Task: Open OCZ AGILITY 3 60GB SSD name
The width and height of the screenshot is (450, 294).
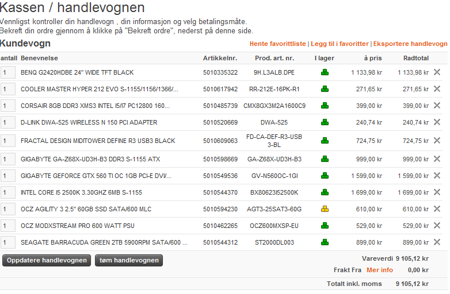Action: pos(86,209)
